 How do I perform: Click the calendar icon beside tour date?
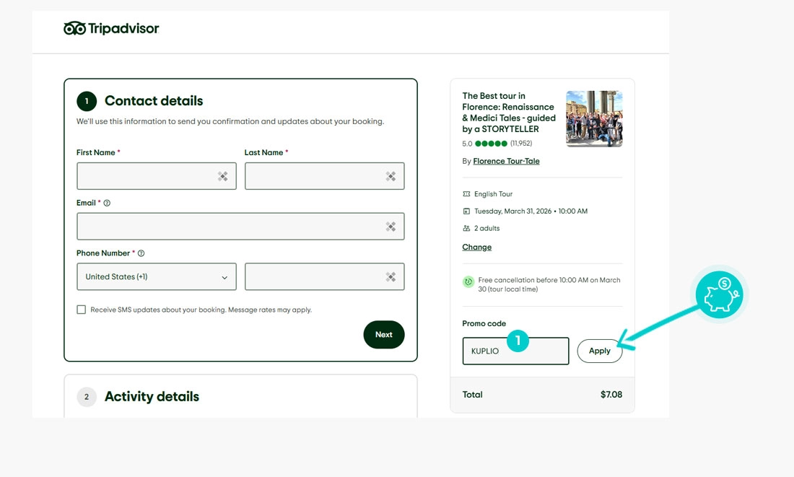pyautogui.click(x=466, y=211)
